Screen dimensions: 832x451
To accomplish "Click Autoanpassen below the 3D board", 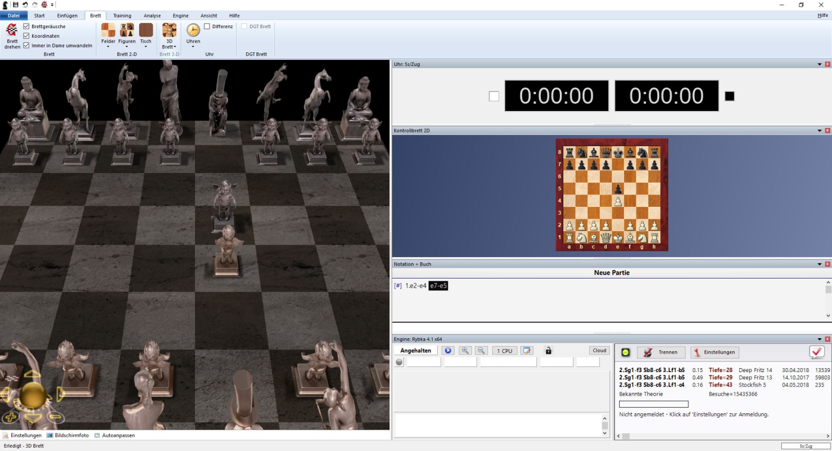I will pos(114,435).
